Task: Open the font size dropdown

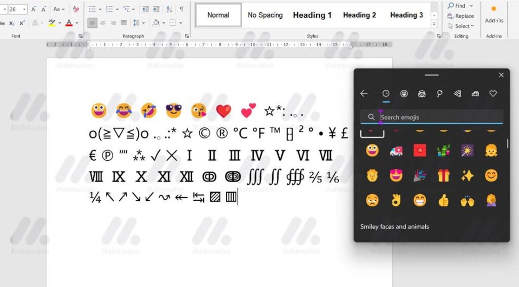Action: click(x=23, y=9)
